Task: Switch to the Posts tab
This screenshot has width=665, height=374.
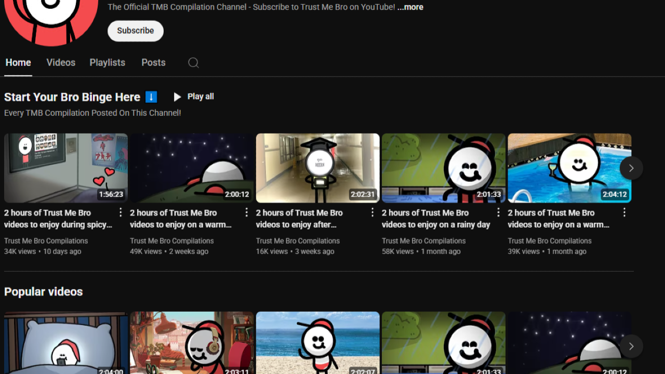Action: tap(153, 63)
